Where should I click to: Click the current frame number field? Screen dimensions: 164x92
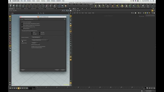pyautogui.click(x=30, y=88)
